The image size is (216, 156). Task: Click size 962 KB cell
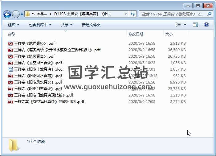pos(179,76)
